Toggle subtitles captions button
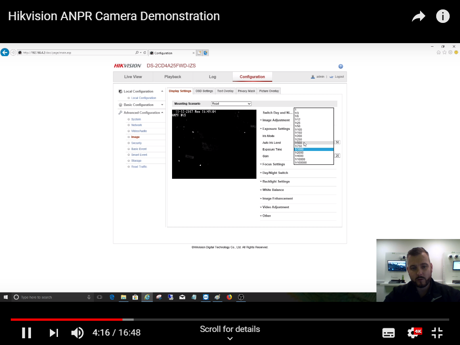The width and height of the screenshot is (460, 345). (388, 333)
